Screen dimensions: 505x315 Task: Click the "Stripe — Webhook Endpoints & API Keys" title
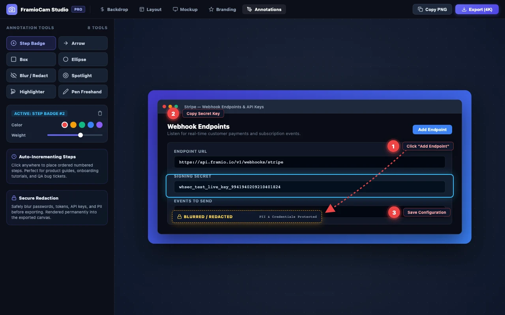[224, 107]
